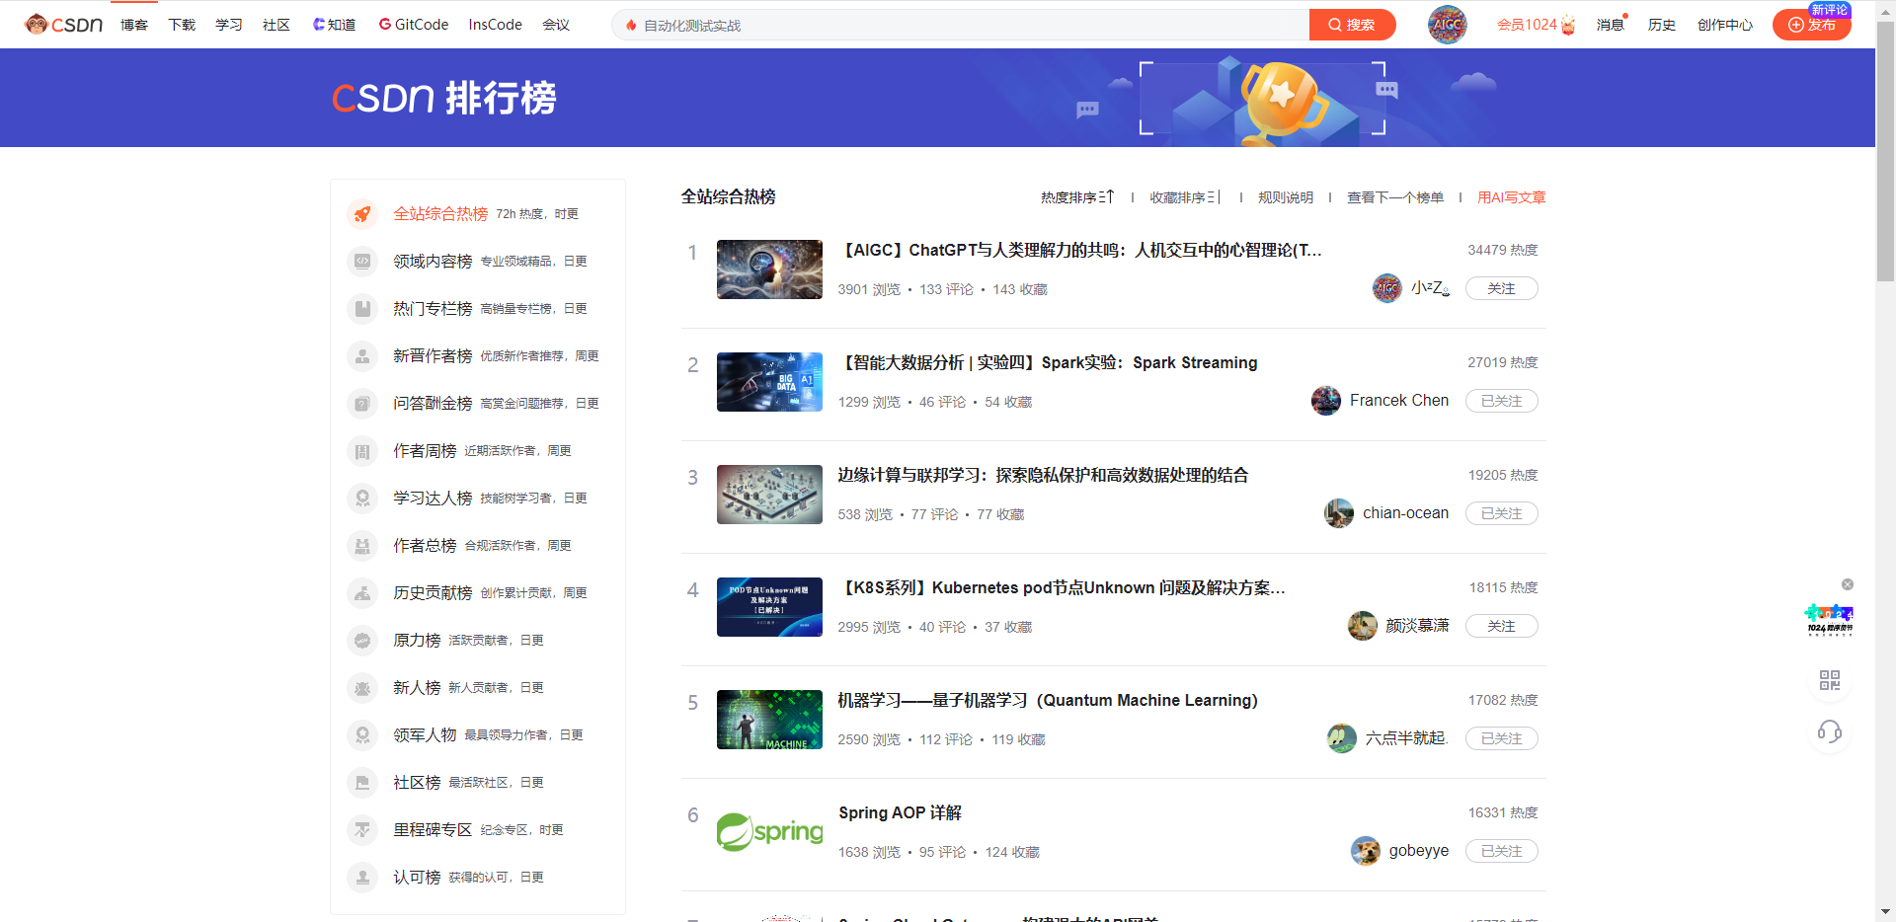This screenshot has width=1896, height=922.
Task: Open 创作中心 in header
Action: tap(1725, 25)
